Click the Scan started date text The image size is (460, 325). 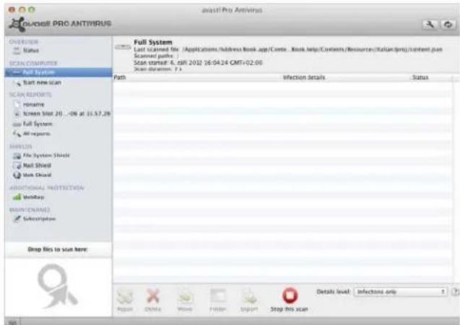coord(198,63)
